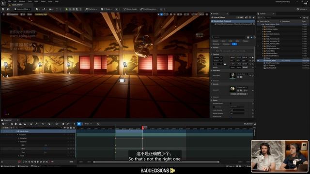Collapse the Transform track in Sequencer
310x174 pixels.
[x=17, y=135]
